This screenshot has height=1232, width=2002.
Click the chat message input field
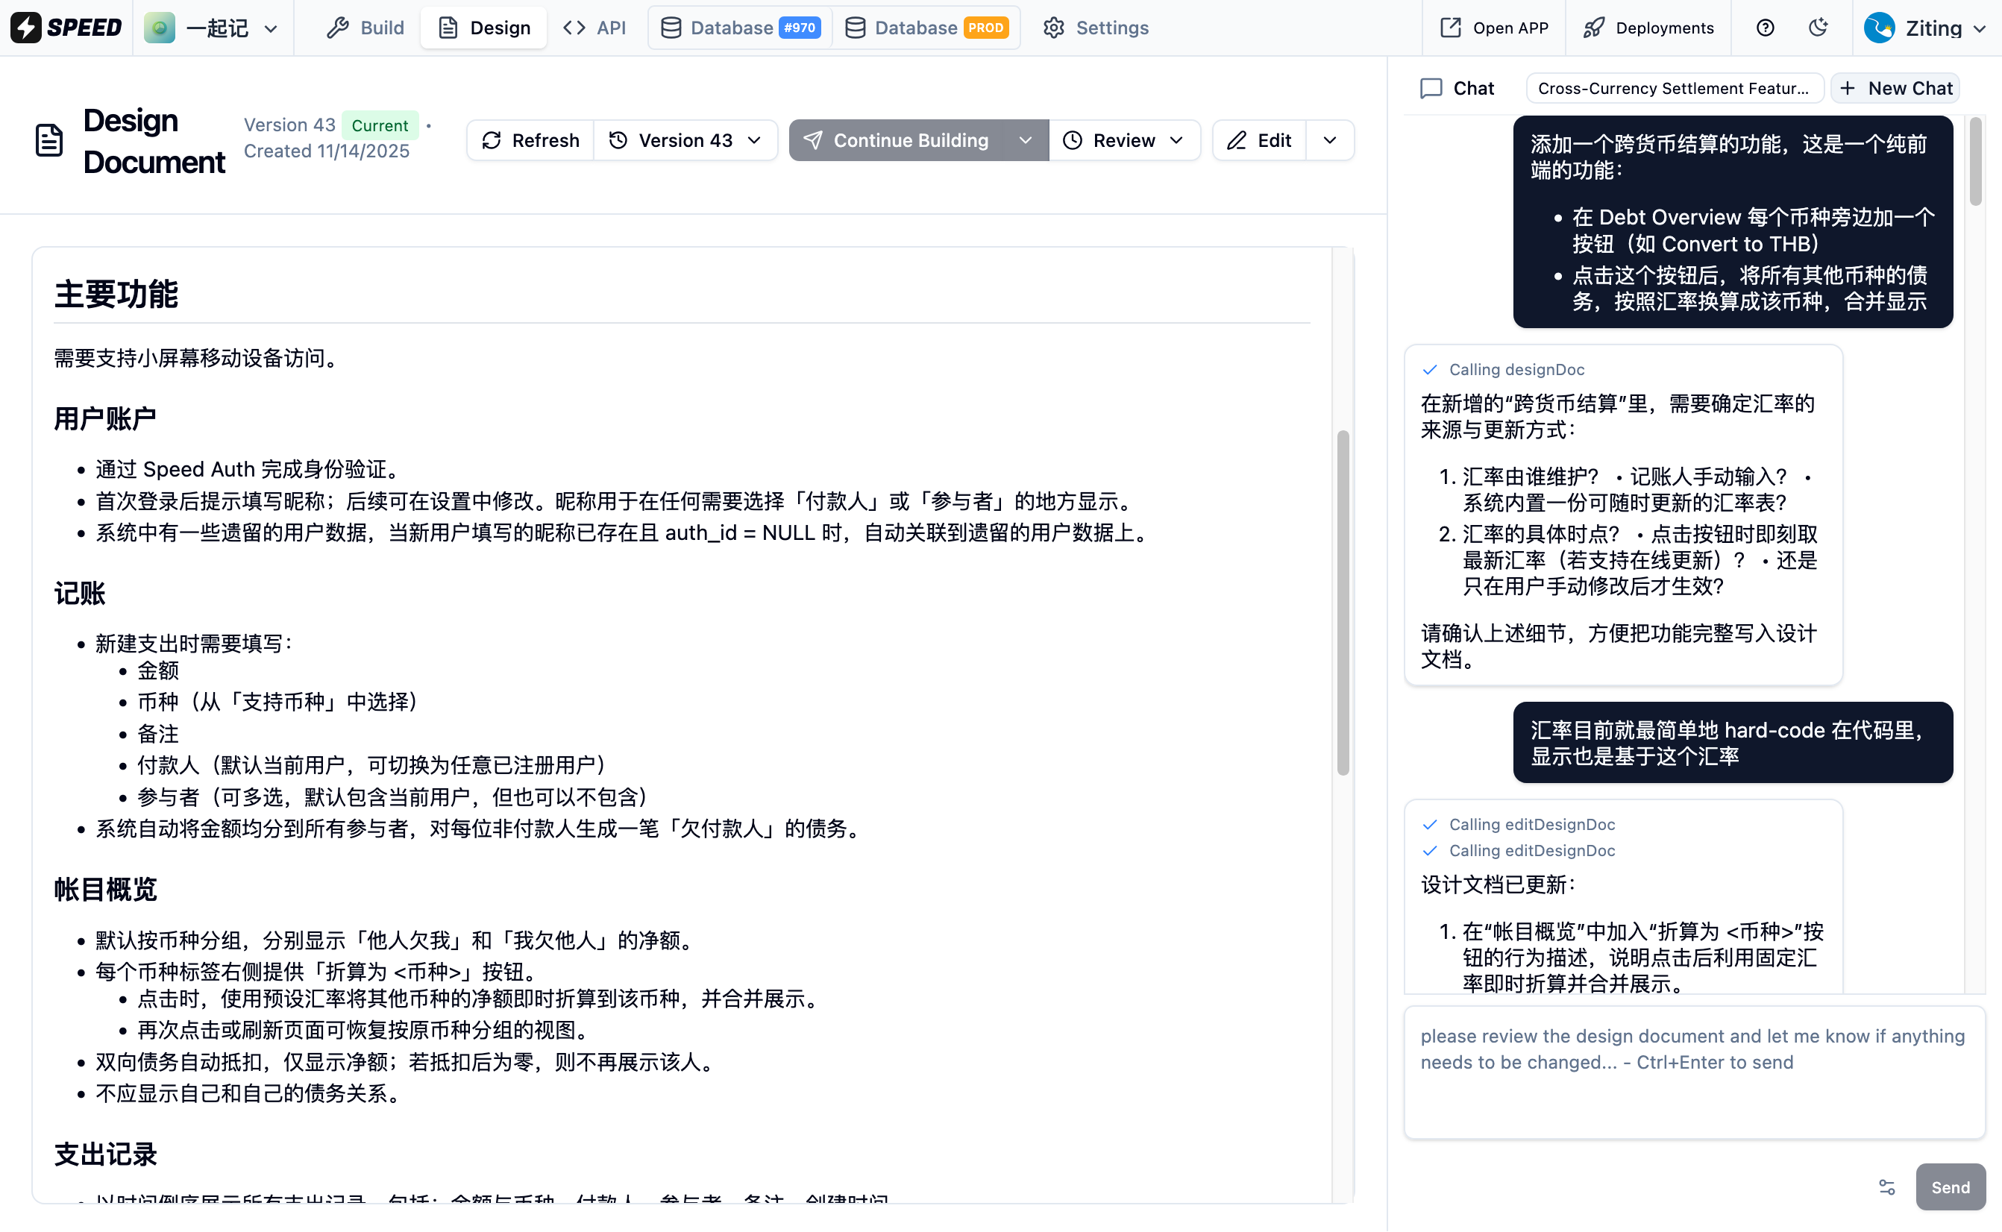coord(1693,1072)
